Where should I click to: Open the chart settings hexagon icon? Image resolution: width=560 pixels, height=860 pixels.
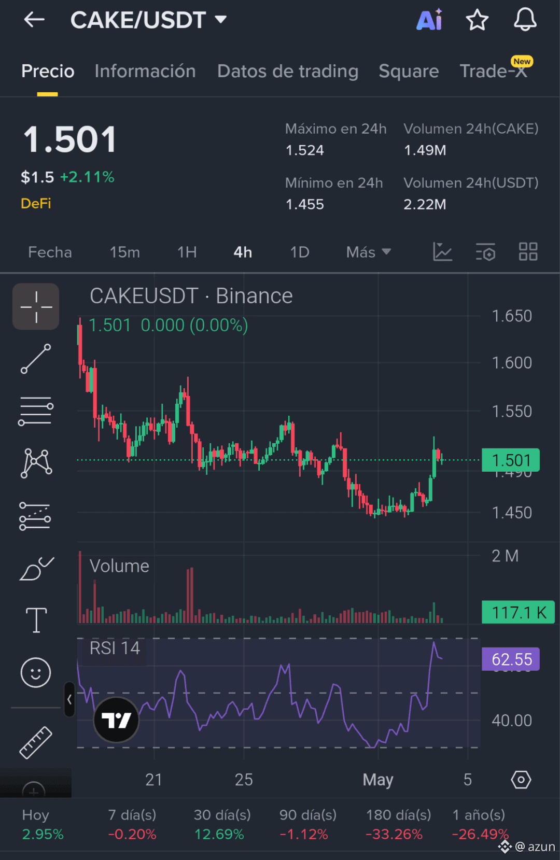pyautogui.click(x=521, y=780)
